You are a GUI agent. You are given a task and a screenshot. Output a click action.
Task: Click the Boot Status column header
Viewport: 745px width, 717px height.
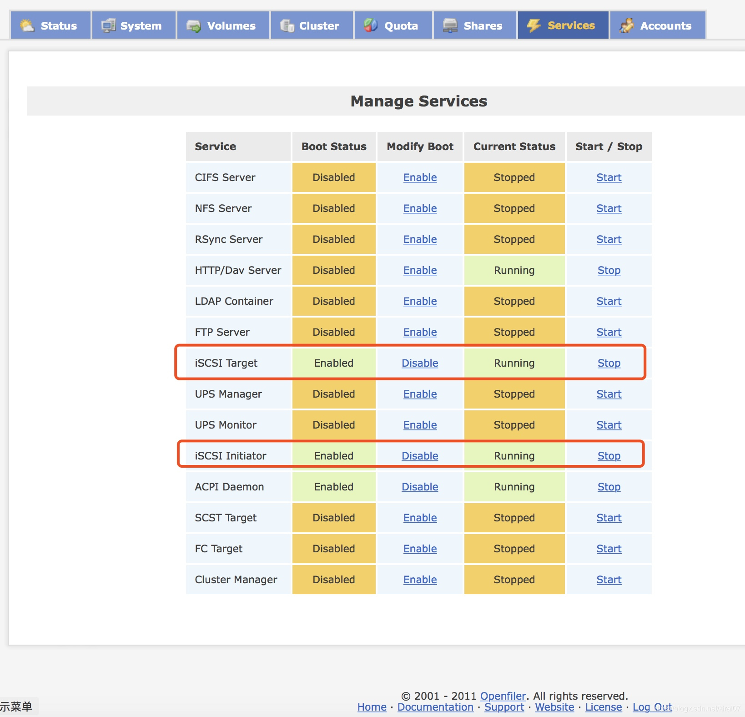[x=334, y=146]
